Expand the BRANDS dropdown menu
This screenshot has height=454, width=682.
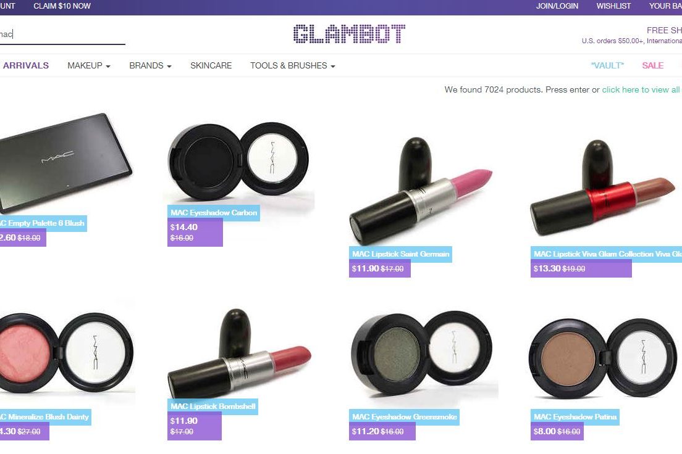150,65
